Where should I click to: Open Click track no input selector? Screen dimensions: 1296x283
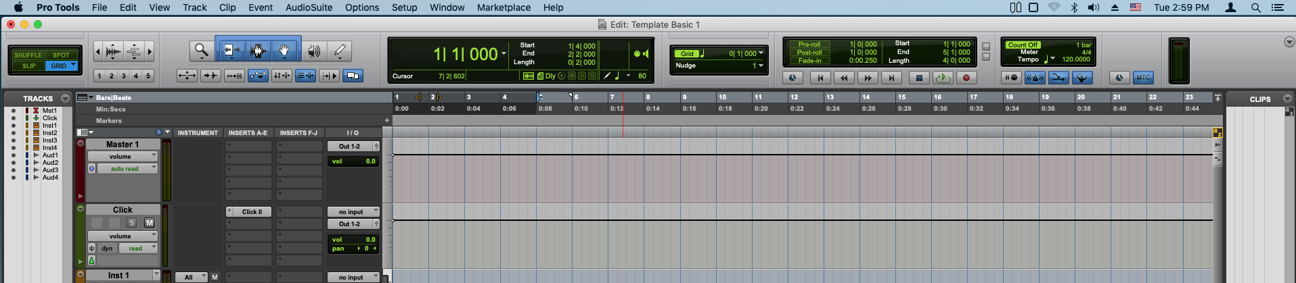tap(353, 212)
